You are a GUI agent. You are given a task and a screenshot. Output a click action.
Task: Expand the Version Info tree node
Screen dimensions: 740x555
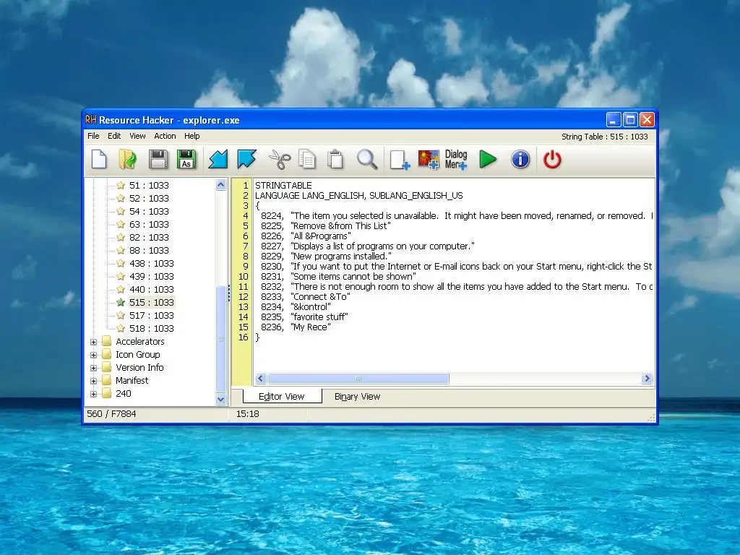[x=93, y=368]
